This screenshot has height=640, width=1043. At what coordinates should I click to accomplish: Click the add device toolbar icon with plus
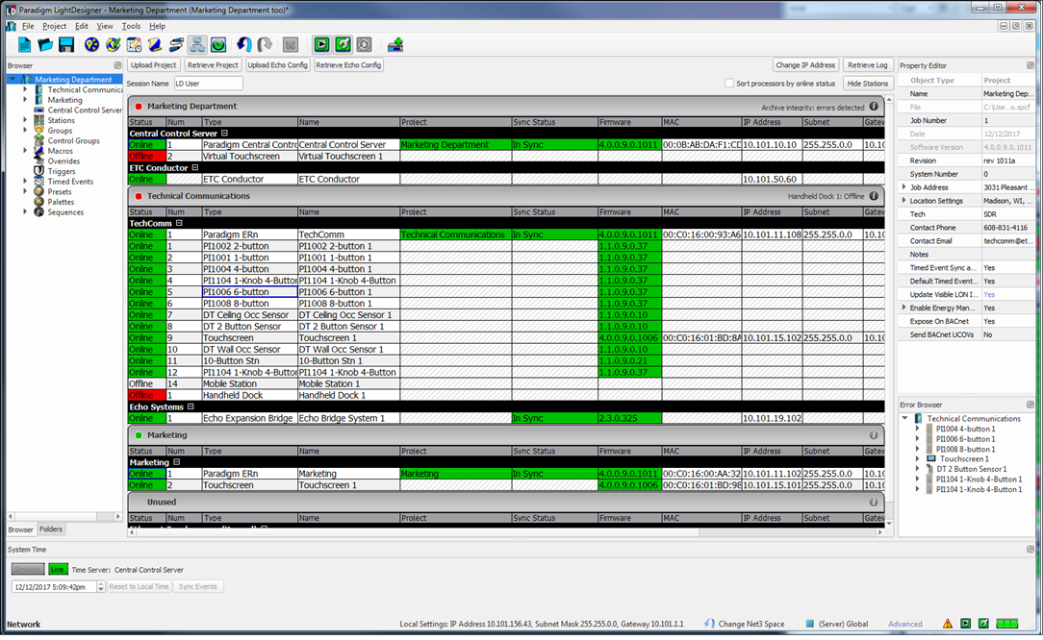395,44
